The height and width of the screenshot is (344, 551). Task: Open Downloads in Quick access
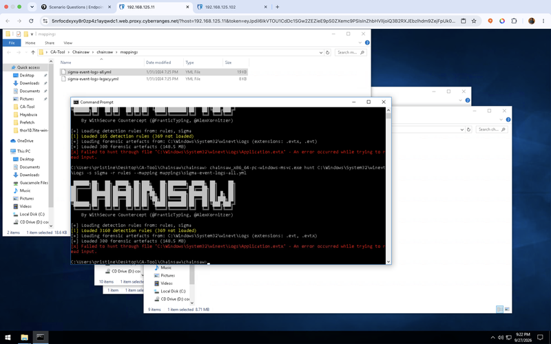29,83
